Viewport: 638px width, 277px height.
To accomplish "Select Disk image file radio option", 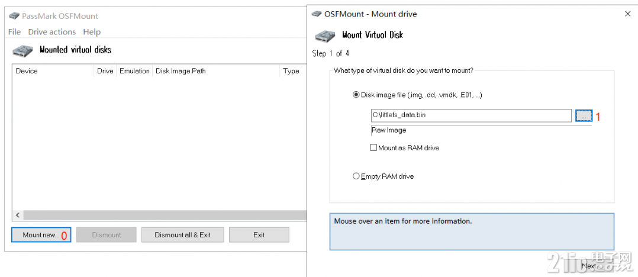I will [x=417, y=95].
